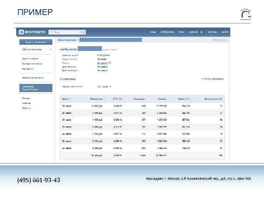Click the Вступления (?) column header
The width and height of the screenshot is (264, 198).
[213, 99]
